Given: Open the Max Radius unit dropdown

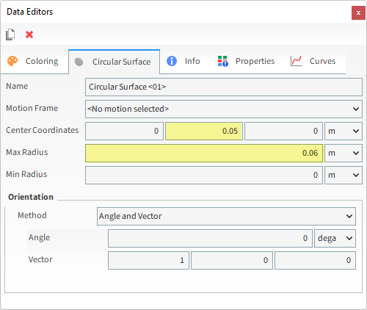Looking at the screenshot, I should (344, 153).
